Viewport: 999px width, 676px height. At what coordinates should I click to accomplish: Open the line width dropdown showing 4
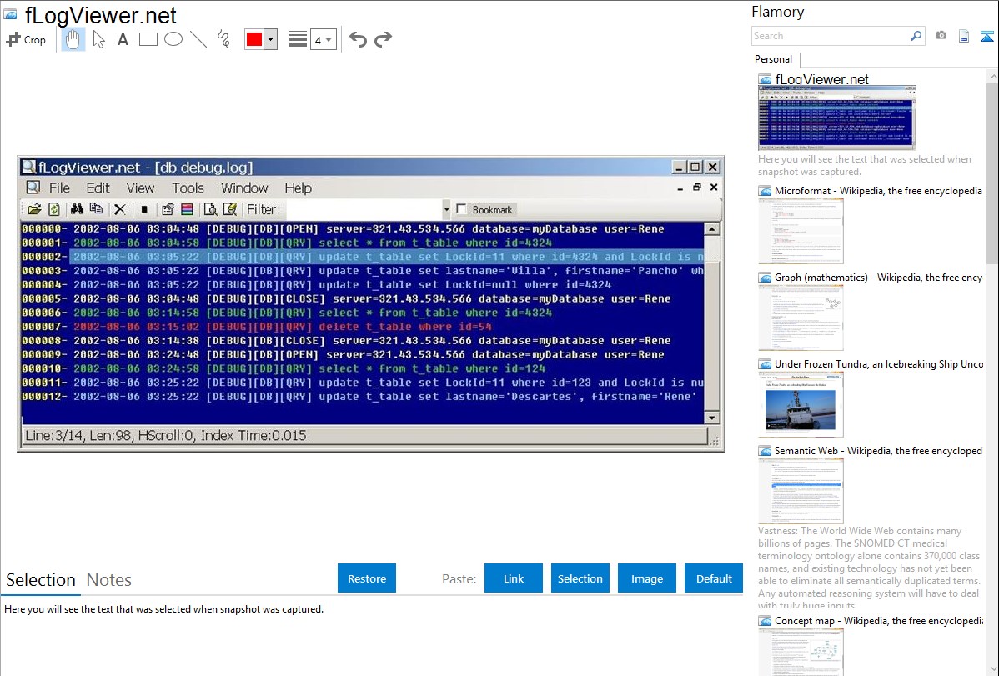323,39
